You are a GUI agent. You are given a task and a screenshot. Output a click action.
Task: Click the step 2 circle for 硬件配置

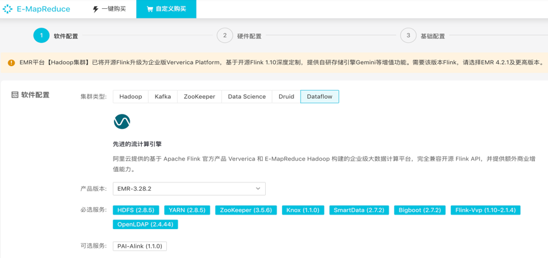(x=225, y=36)
